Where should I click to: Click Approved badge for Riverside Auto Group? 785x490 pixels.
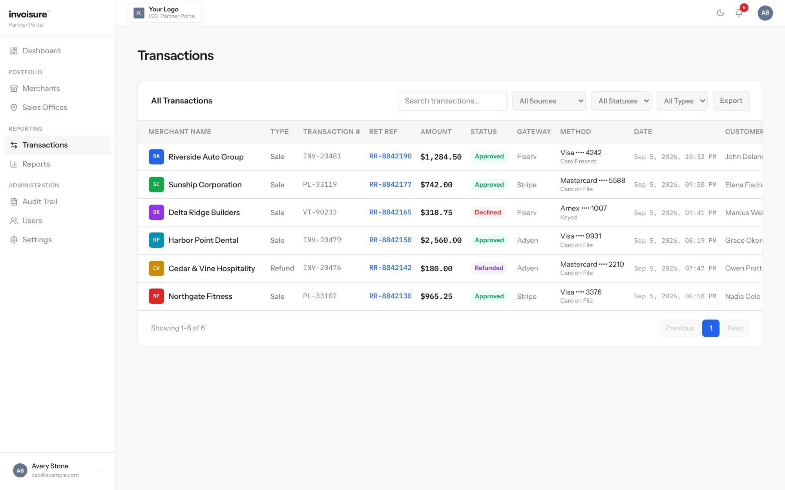489,156
